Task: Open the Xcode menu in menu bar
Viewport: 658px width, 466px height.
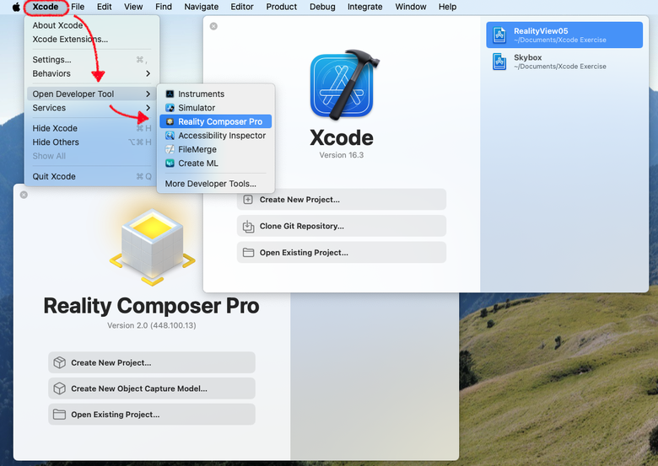Action: pos(46,7)
